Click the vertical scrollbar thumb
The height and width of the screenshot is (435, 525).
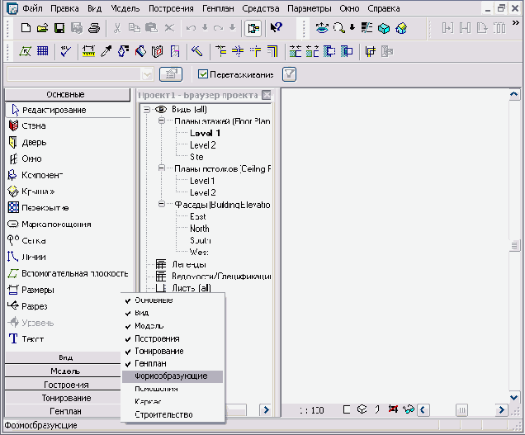514,246
